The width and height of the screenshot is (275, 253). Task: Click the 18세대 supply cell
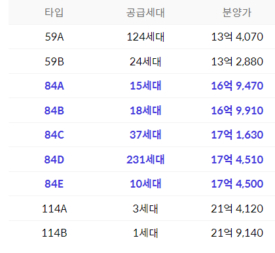pyautogui.click(x=145, y=110)
